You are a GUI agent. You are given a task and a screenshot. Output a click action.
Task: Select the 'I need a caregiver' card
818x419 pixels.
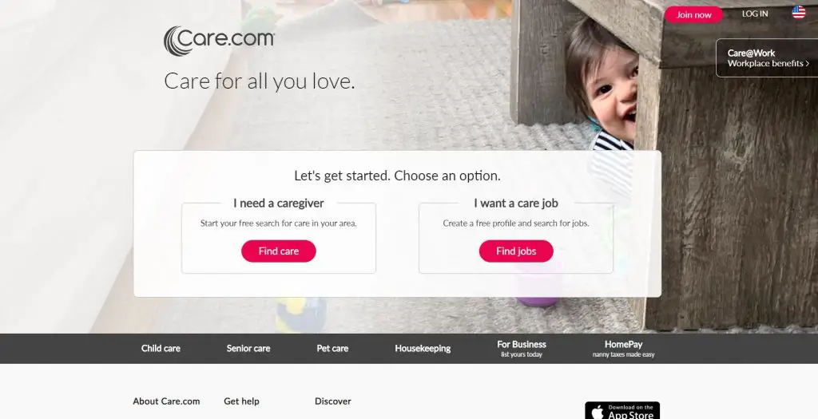click(279, 235)
